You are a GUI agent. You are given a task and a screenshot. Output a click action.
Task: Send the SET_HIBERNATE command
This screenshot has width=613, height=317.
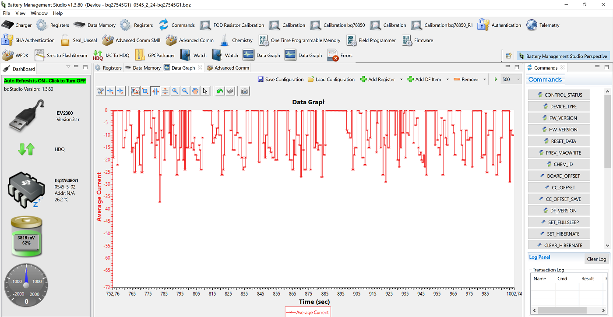[x=559, y=234]
